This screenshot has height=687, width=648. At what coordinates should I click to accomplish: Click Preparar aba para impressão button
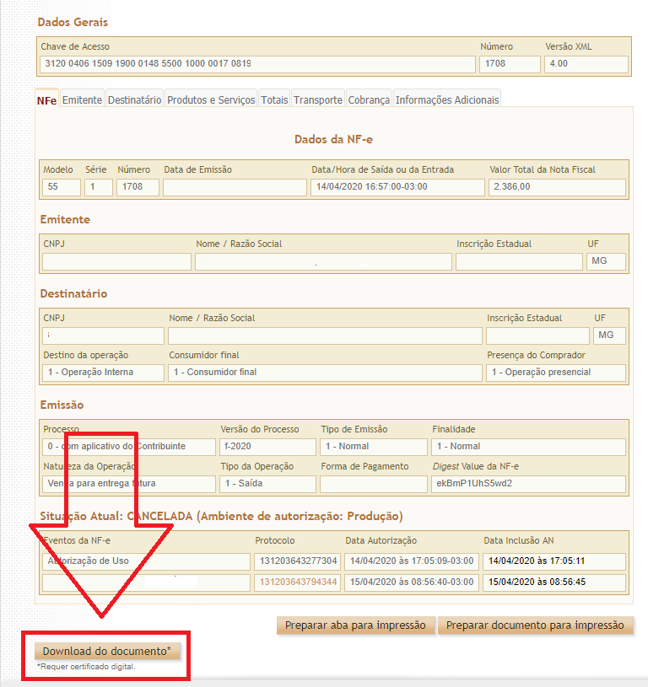pyautogui.click(x=356, y=625)
